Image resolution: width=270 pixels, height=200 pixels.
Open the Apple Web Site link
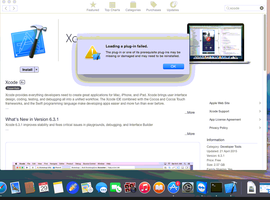point(219,103)
